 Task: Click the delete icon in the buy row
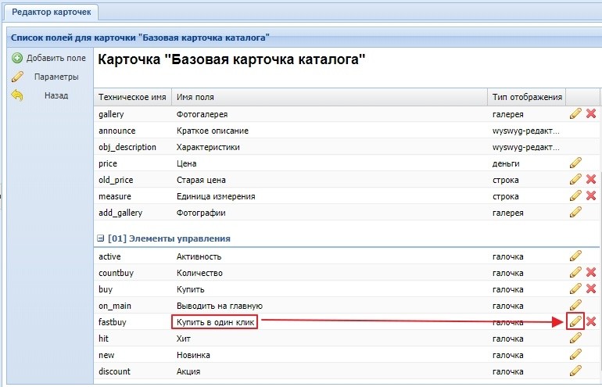click(591, 288)
